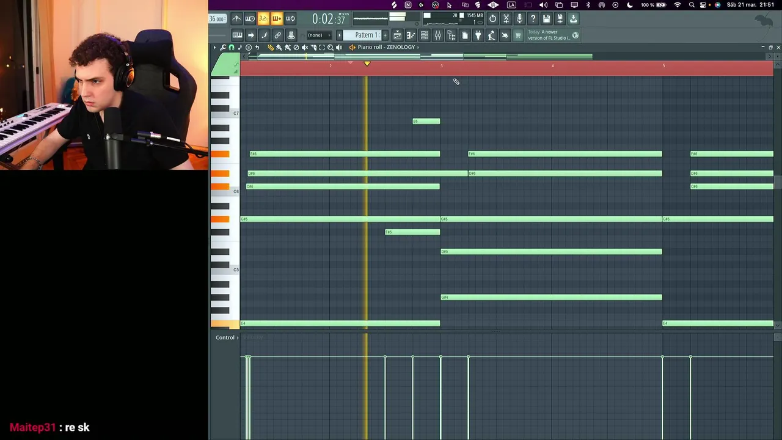Select the Playback scrub tool

(339, 47)
